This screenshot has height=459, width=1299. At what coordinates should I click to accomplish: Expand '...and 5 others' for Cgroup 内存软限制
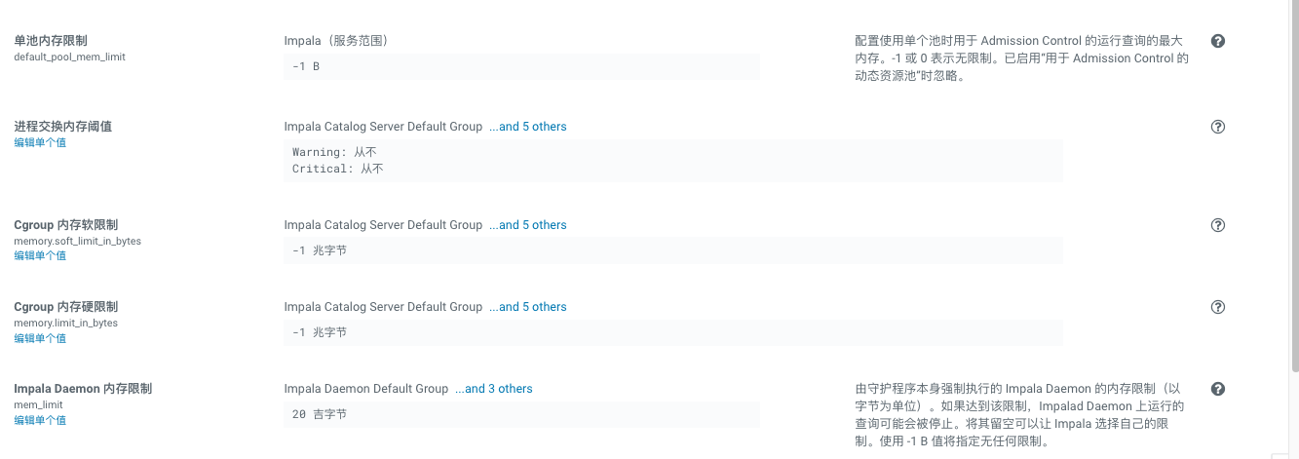(527, 225)
